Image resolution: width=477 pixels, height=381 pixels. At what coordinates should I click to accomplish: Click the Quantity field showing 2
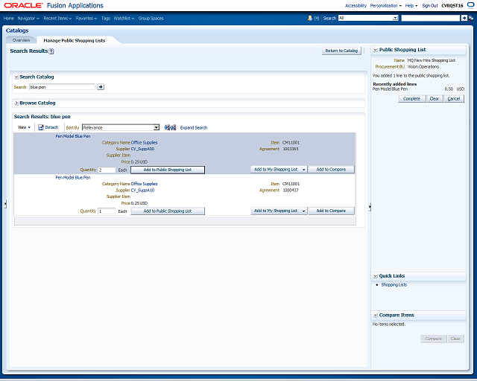(107, 170)
